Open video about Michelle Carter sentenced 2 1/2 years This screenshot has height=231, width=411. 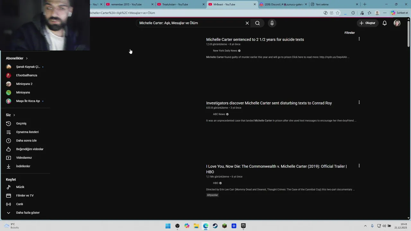click(x=255, y=39)
